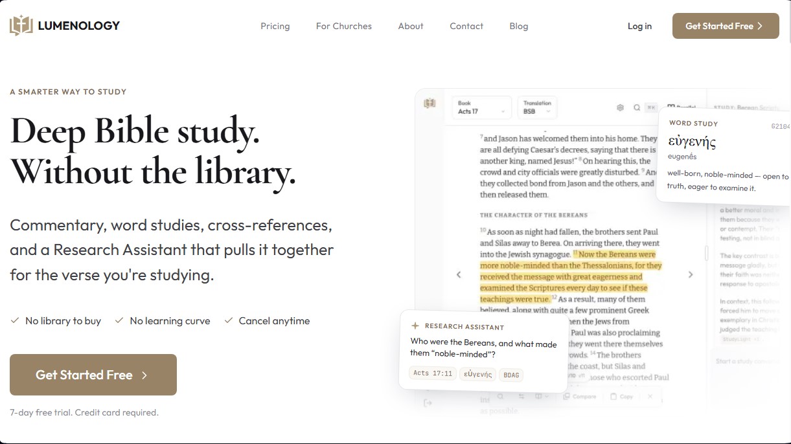This screenshot has width=791, height=444.
Task: Click the arrow on the large Get Started Free button
Action: [144, 375]
